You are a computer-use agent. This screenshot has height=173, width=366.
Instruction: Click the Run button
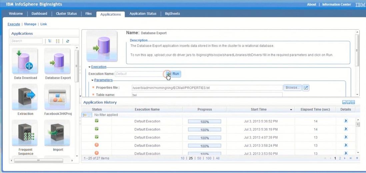173,74
